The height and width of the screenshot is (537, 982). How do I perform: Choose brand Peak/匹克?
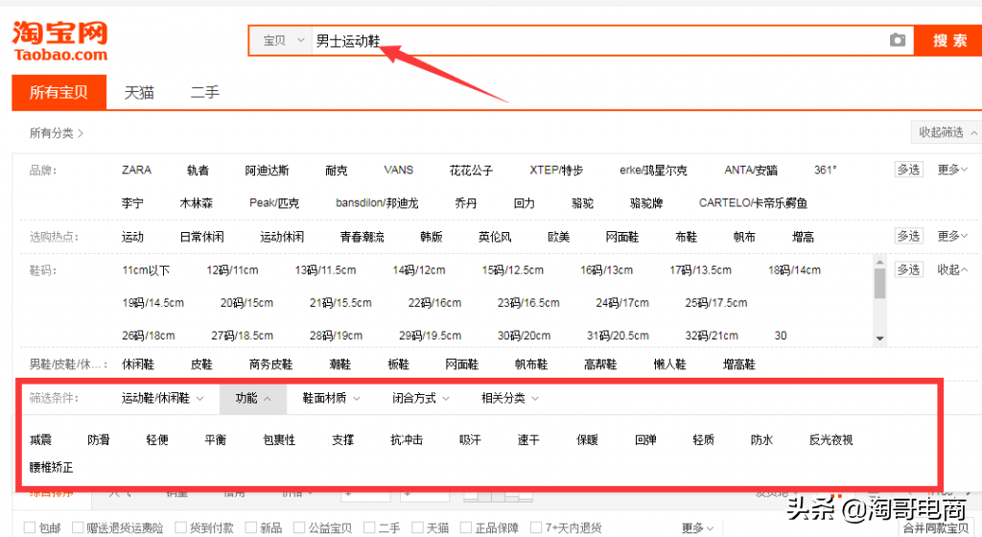(274, 203)
